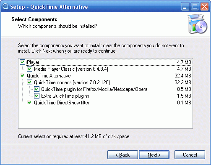The height and width of the screenshot is (165, 211).
Task: Close the Setup window
Action: pyautogui.click(x=204, y=7)
